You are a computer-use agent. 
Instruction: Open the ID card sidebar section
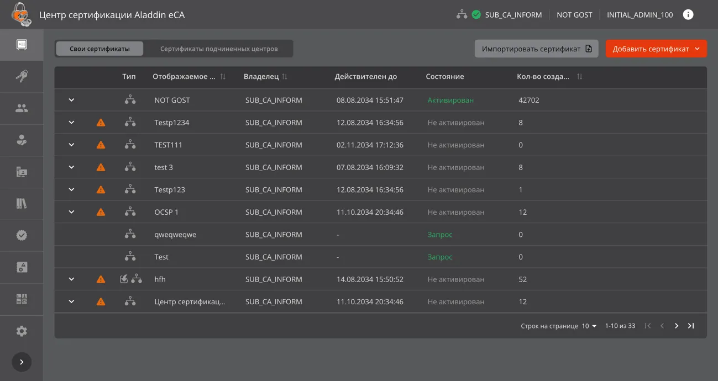(x=22, y=172)
